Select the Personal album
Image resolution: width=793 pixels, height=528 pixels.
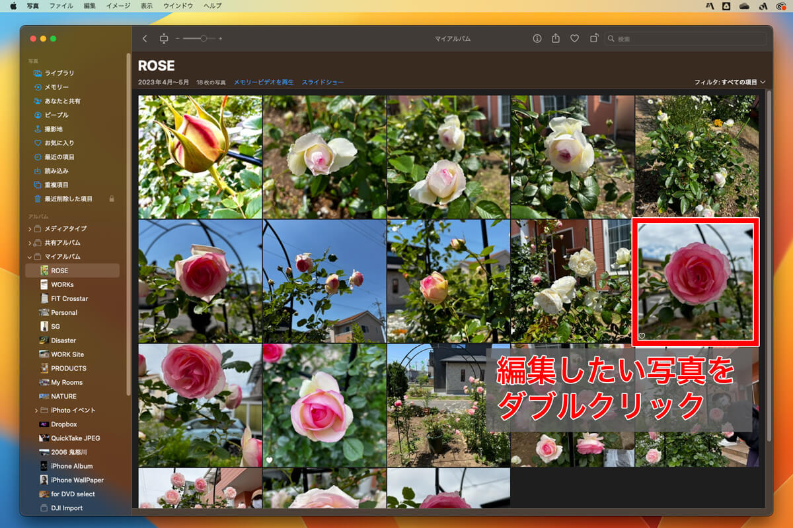click(x=72, y=312)
